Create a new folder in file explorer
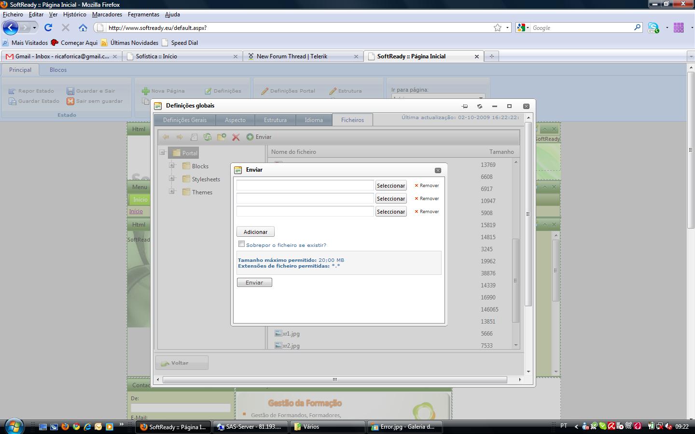695x434 pixels. [222, 137]
